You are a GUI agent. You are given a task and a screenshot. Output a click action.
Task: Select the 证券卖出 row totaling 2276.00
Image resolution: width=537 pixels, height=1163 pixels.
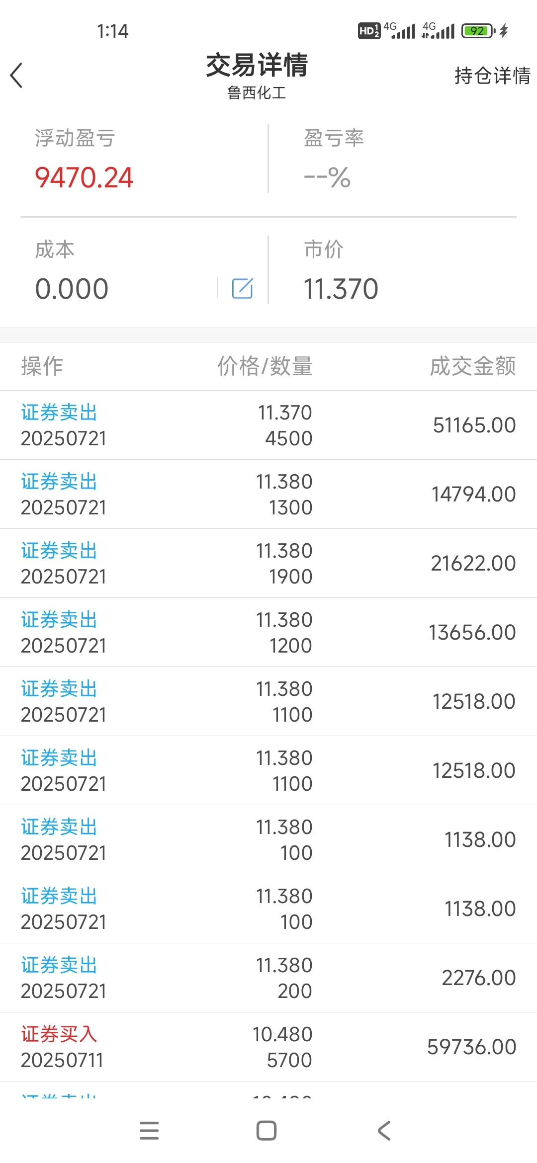coord(268,978)
